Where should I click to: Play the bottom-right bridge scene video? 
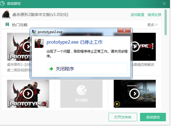click(x=135, y=94)
